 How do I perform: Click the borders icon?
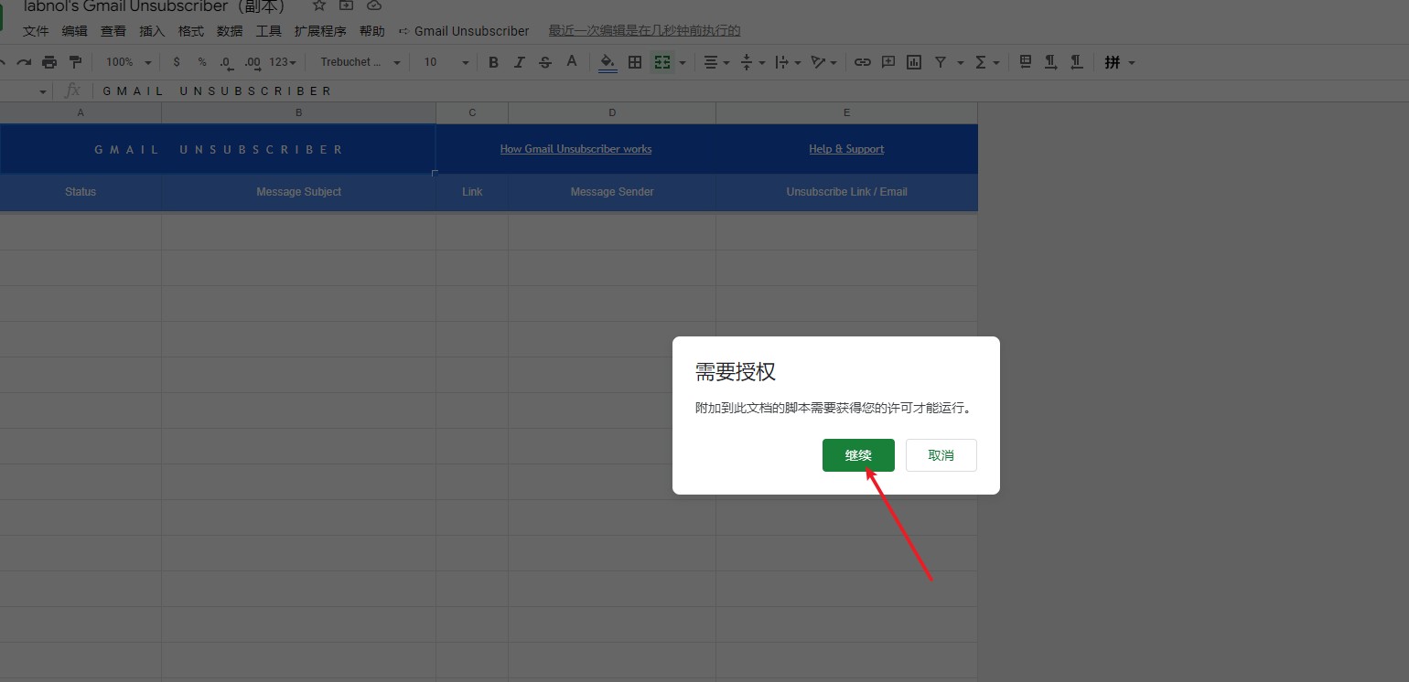click(x=635, y=62)
